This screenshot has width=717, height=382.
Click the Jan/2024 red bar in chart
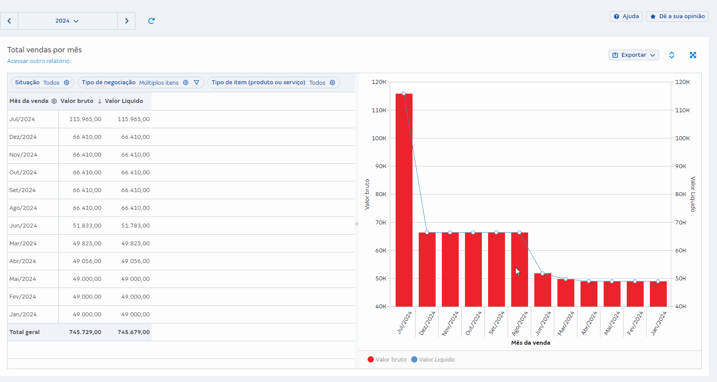coord(658,294)
